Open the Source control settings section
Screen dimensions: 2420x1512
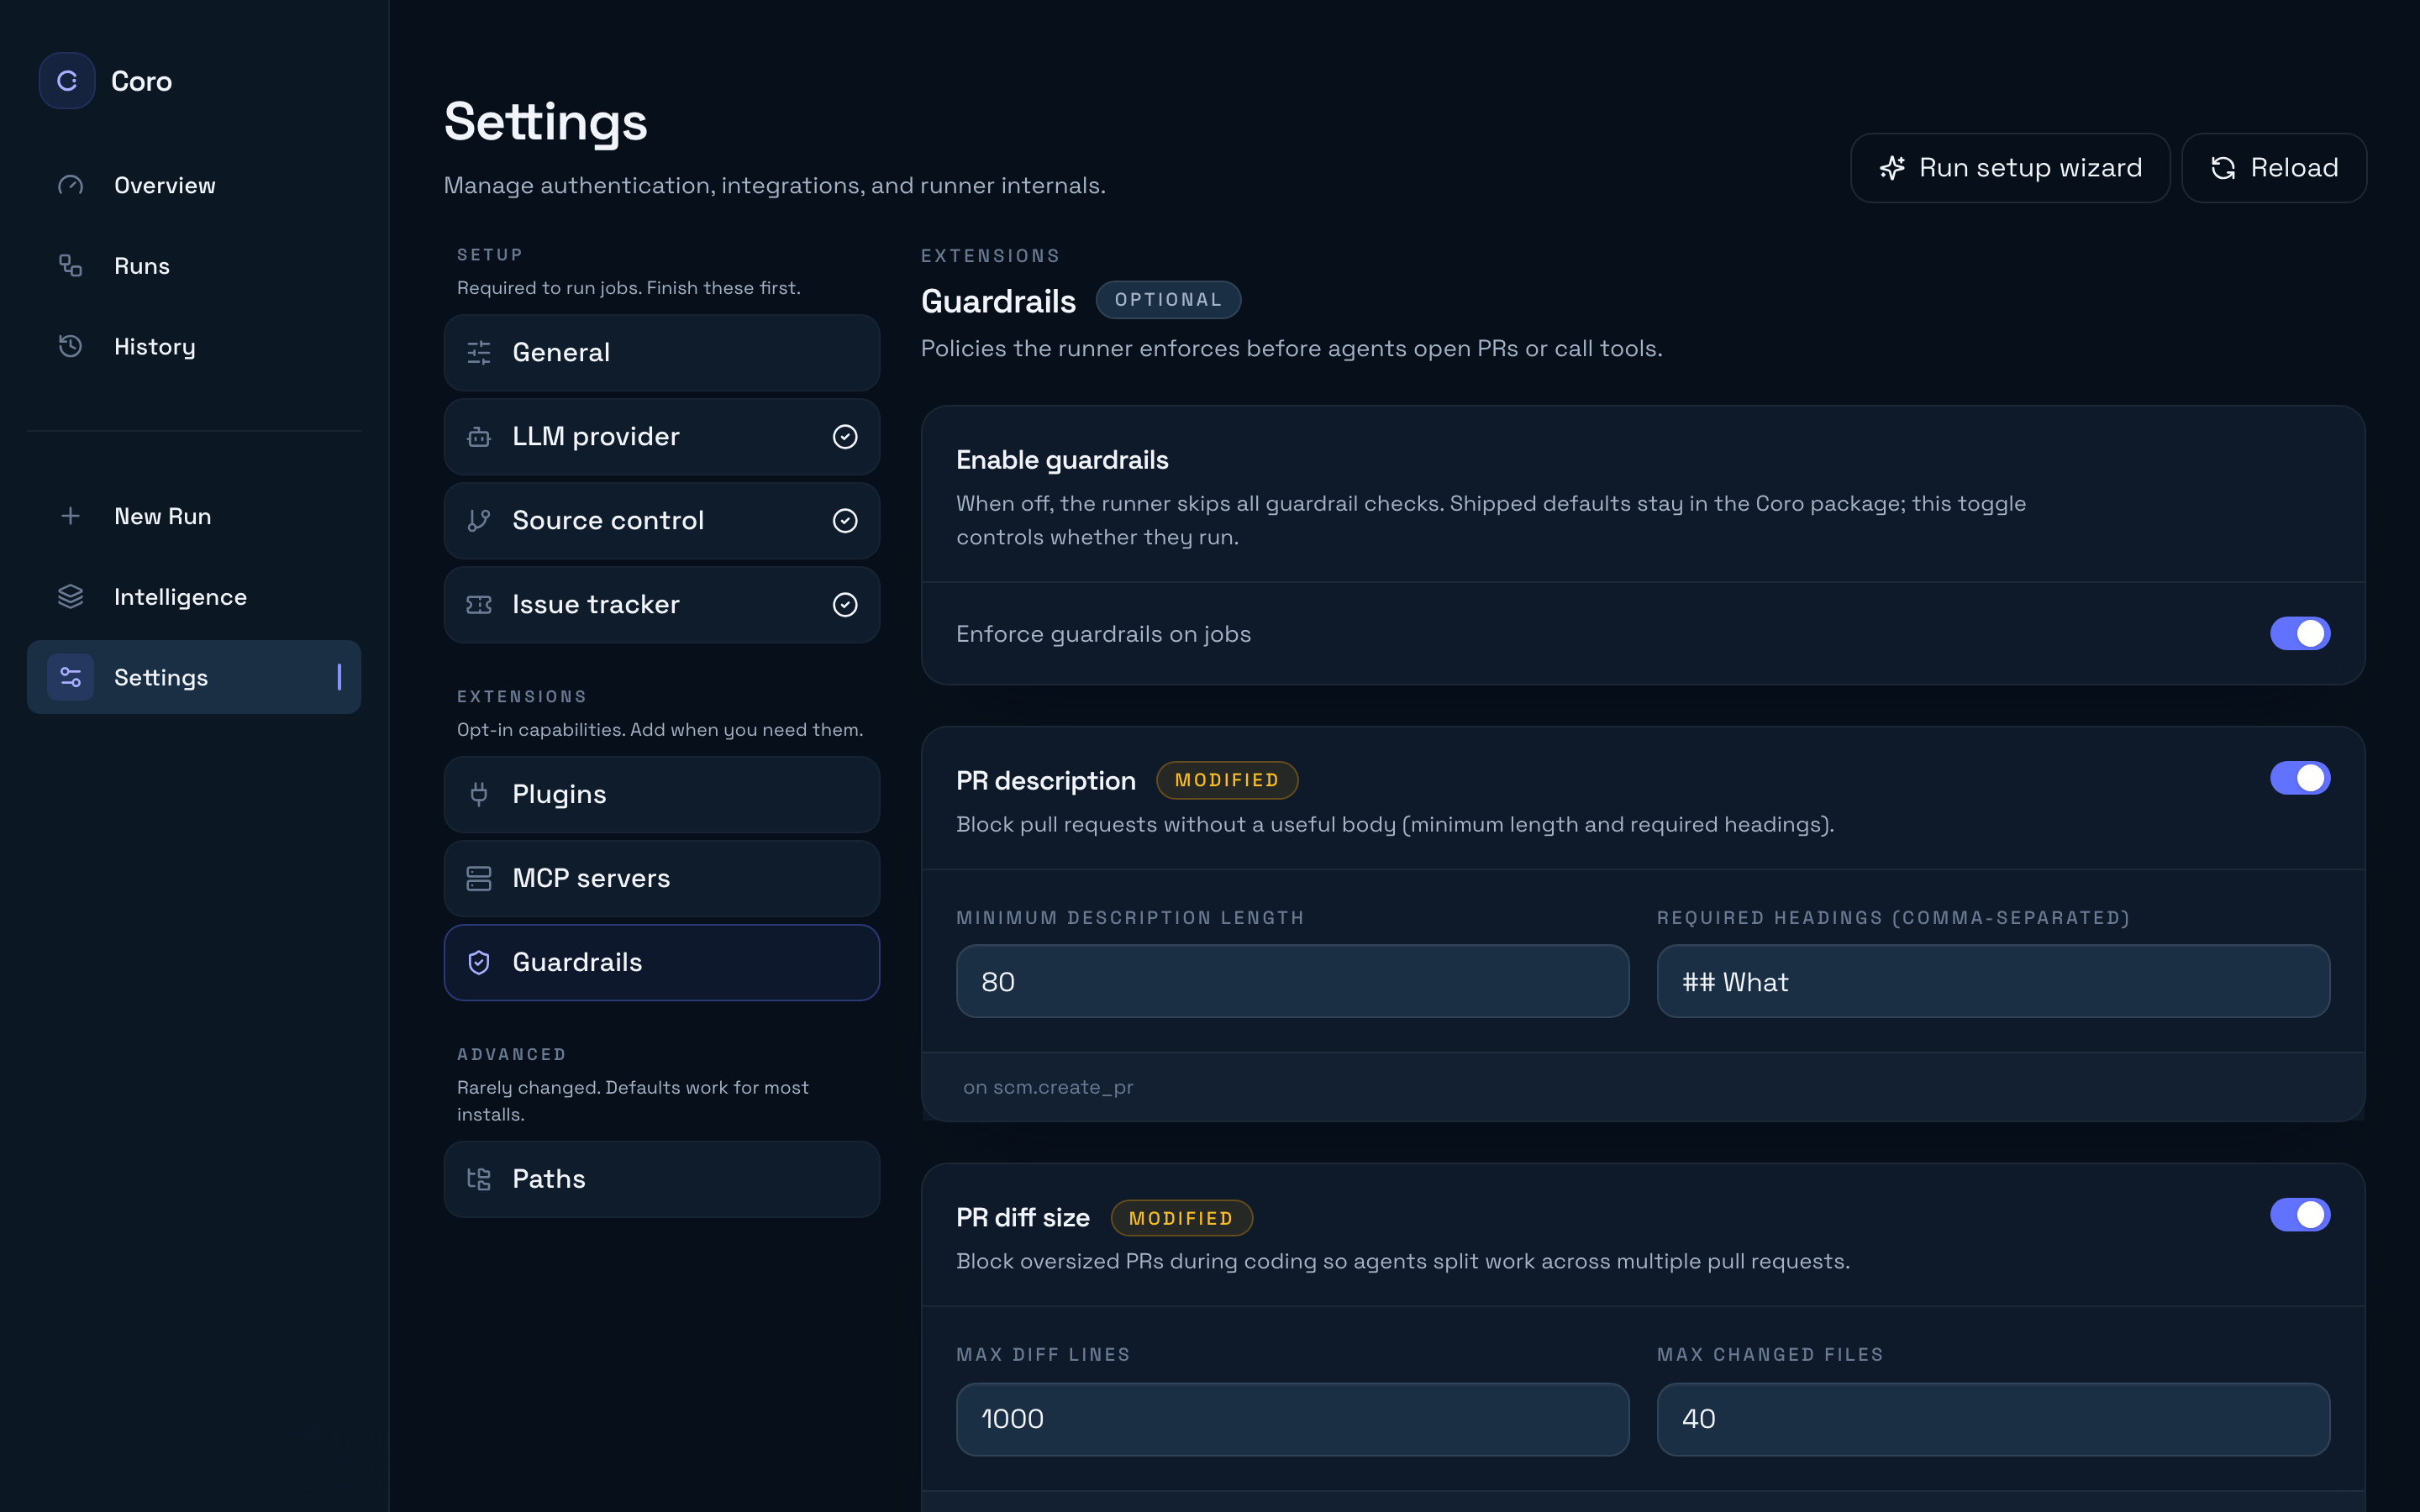(x=662, y=521)
